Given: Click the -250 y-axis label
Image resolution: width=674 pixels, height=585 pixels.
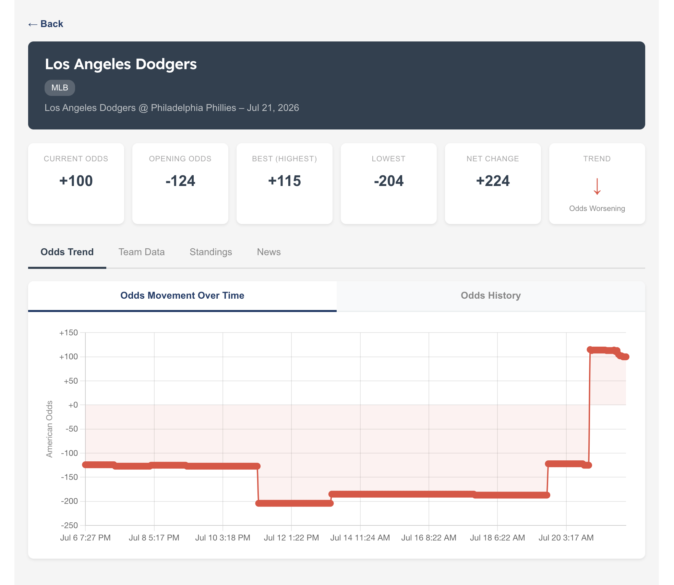Looking at the screenshot, I should pos(70,525).
